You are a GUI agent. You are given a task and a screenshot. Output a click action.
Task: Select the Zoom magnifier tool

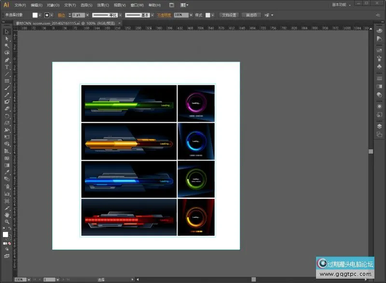(7, 221)
